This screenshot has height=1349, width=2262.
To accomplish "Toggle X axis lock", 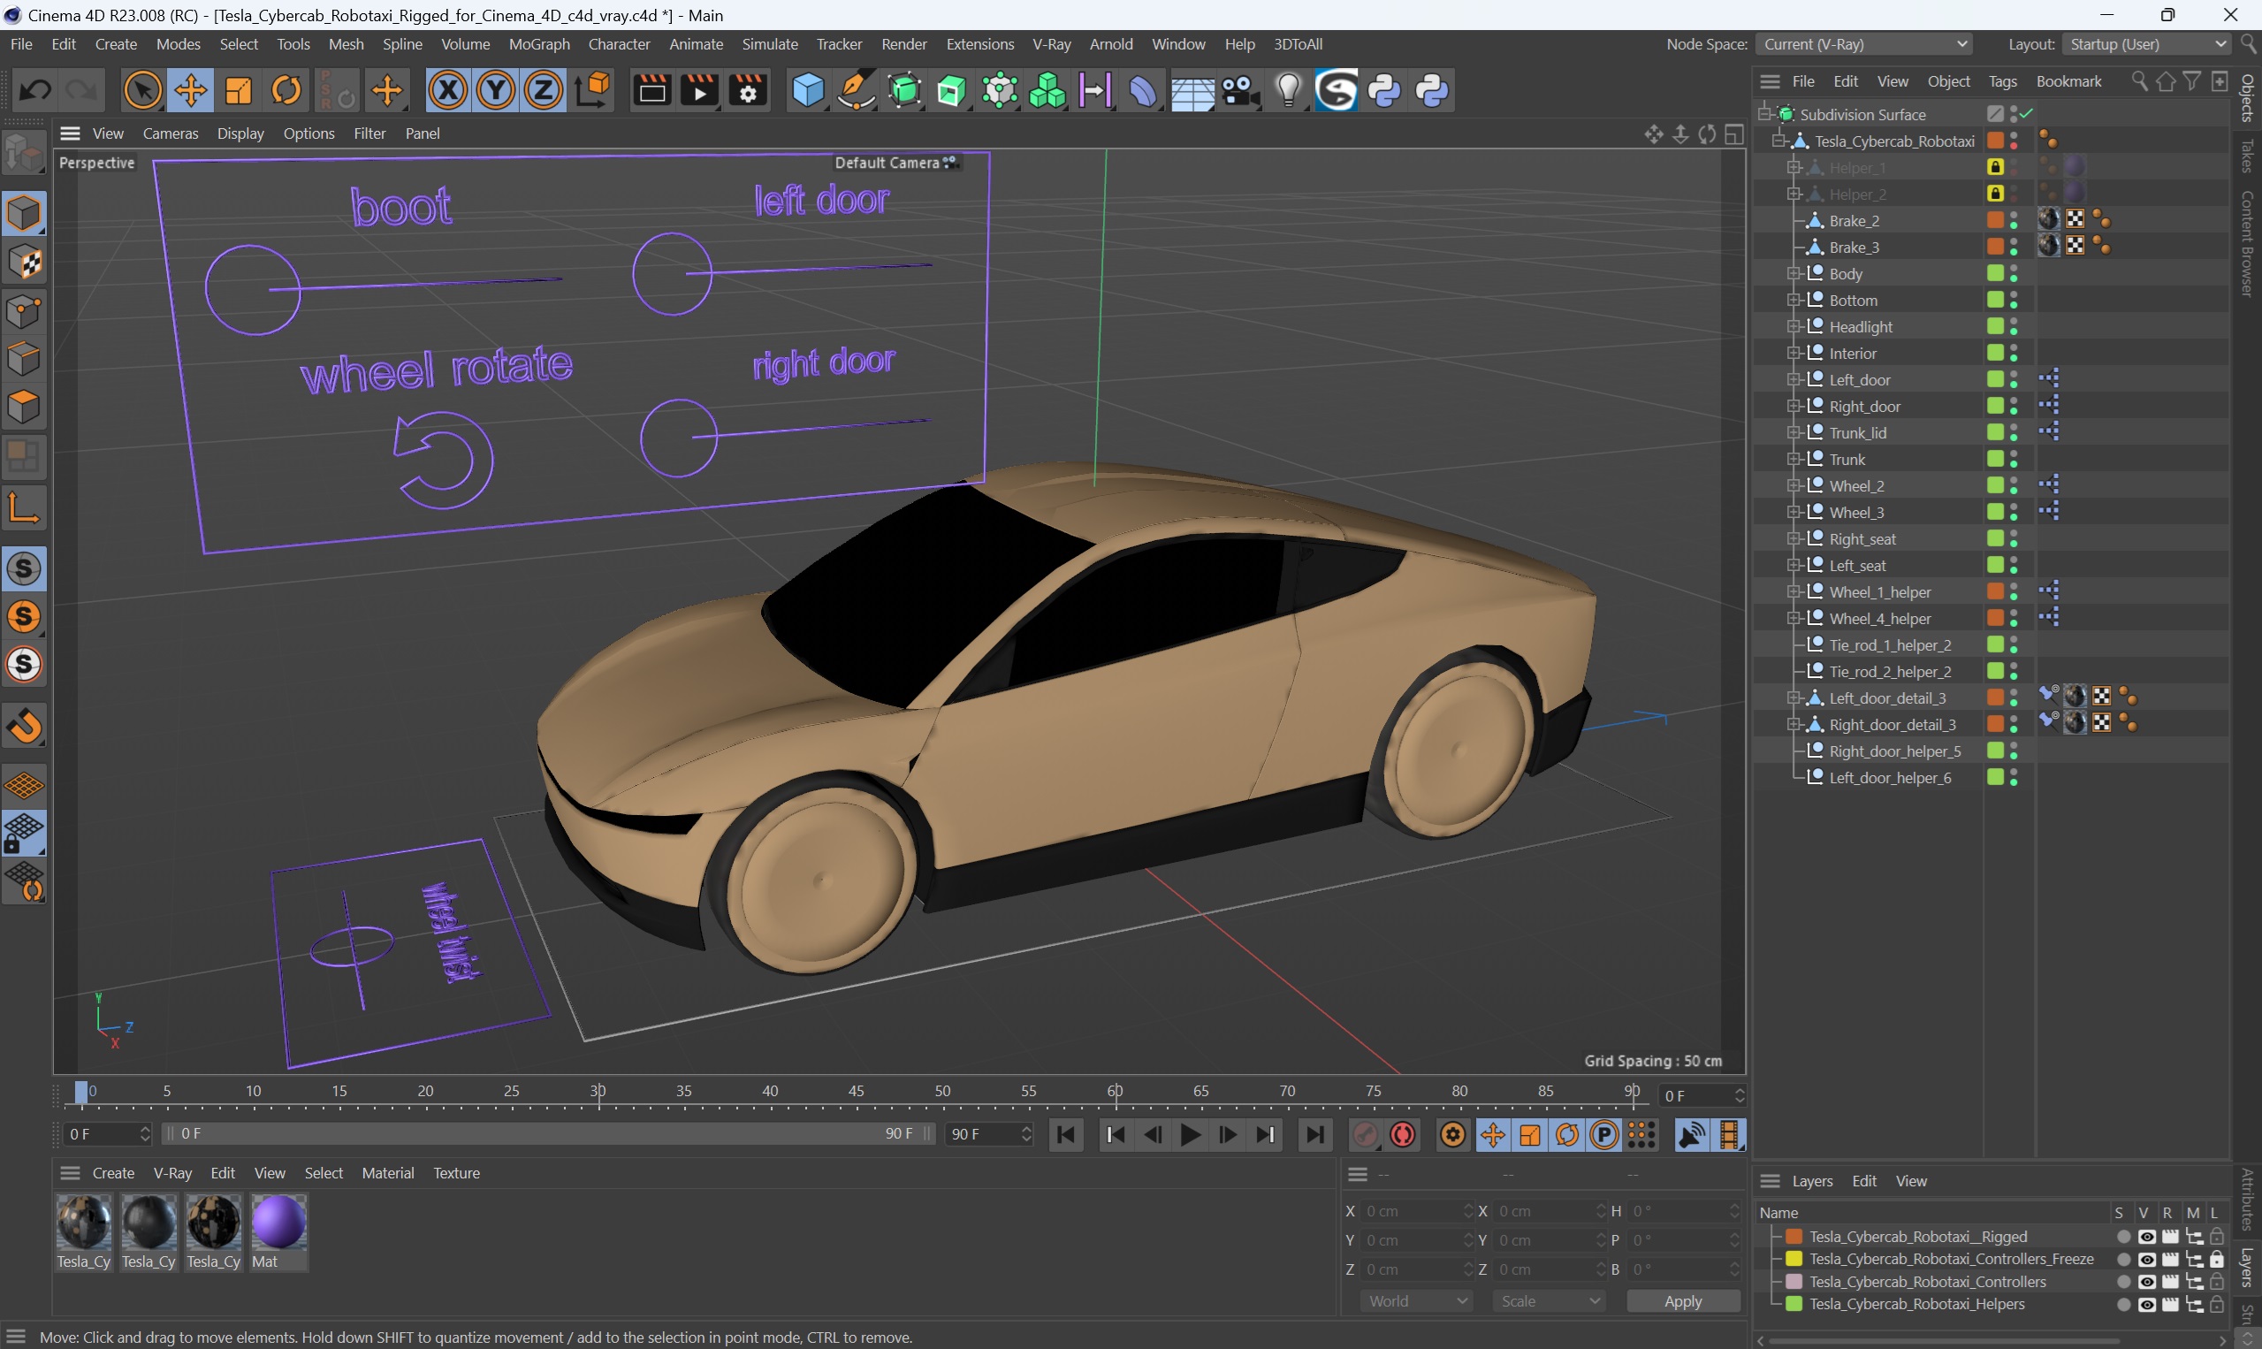I will point(448,91).
